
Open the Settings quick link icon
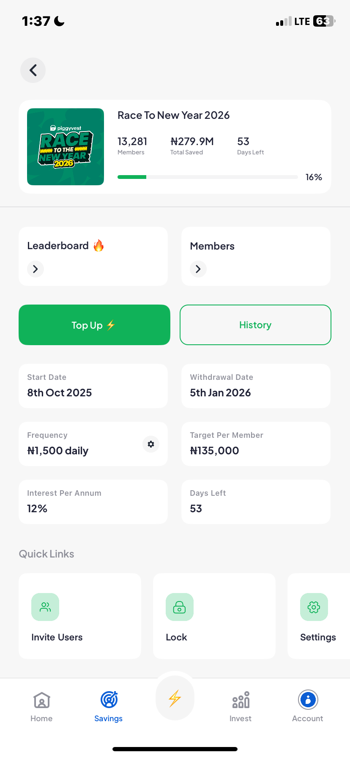tap(314, 607)
